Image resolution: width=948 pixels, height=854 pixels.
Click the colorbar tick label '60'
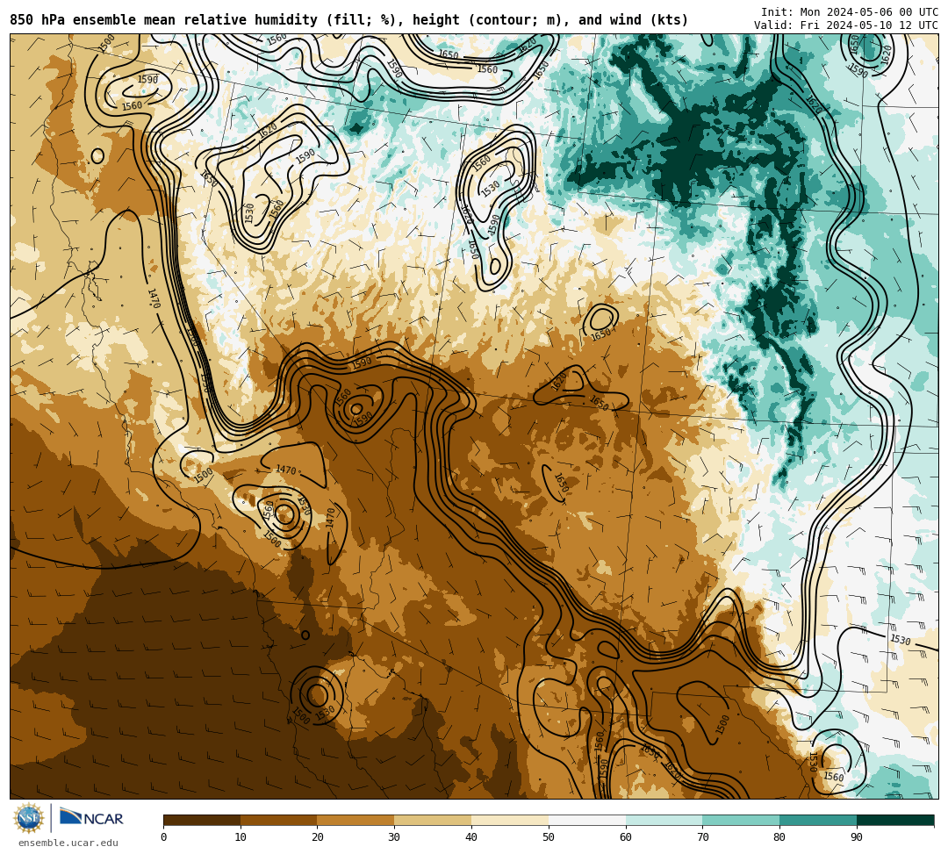626,837
